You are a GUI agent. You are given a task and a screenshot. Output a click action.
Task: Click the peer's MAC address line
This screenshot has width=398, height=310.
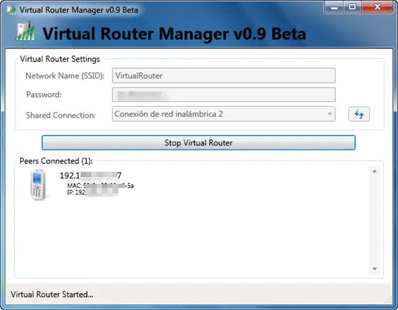(x=98, y=186)
